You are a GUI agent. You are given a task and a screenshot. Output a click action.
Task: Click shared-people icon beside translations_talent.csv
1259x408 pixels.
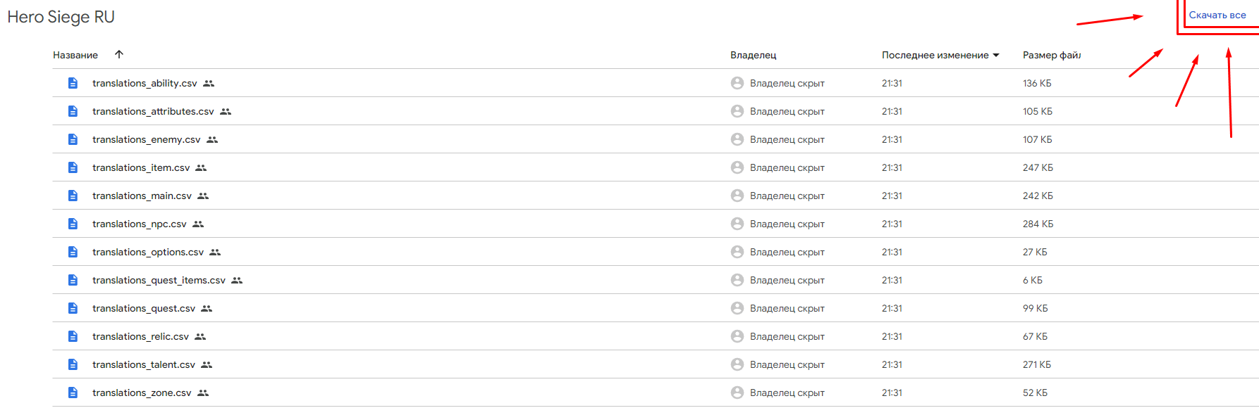(207, 364)
